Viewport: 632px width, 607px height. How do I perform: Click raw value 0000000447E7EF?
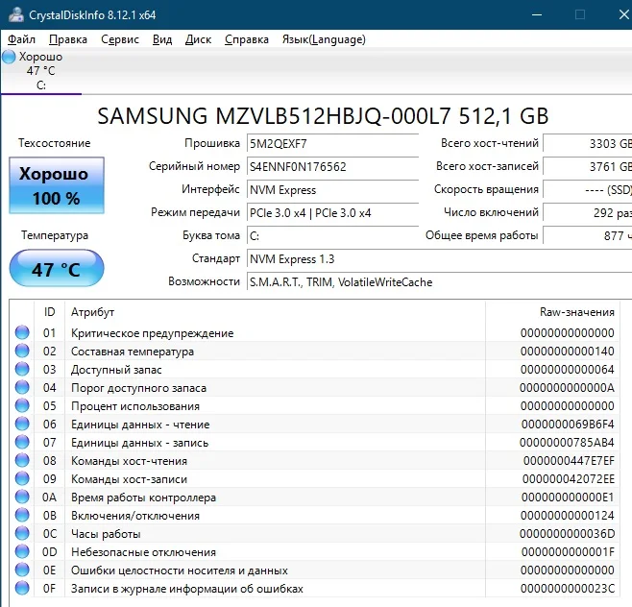[569, 460]
